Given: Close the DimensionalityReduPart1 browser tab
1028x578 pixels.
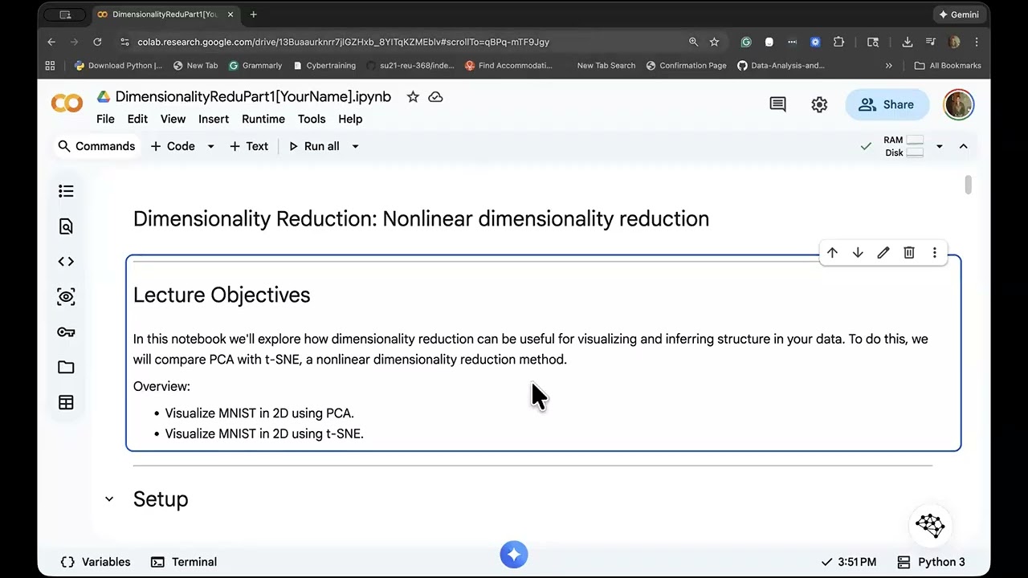Looking at the screenshot, I should [230, 14].
